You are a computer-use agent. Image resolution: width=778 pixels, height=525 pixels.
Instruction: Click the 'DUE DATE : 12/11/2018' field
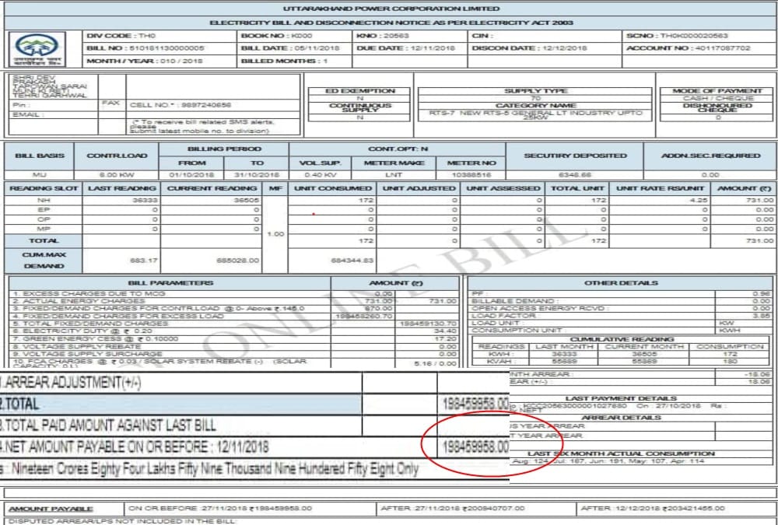tap(406, 48)
